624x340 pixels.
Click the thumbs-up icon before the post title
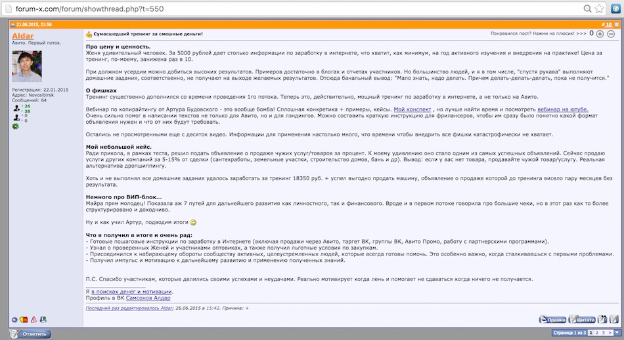(x=89, y=34)
